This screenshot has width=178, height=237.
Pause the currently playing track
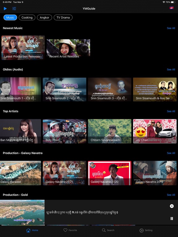pos(172,218)
